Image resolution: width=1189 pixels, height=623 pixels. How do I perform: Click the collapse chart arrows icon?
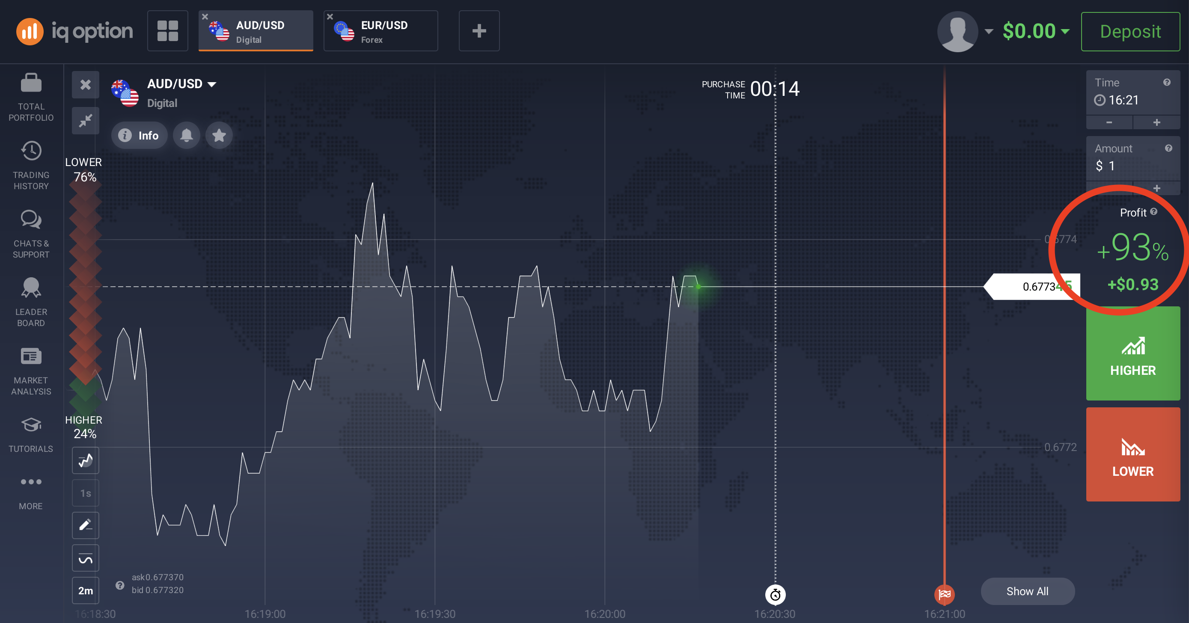pyautogui.click(x=86, y=120)
